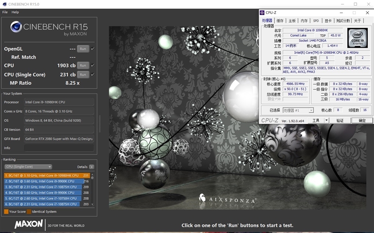Toggle the CPU test checkbox

click(x=93, y=65)
